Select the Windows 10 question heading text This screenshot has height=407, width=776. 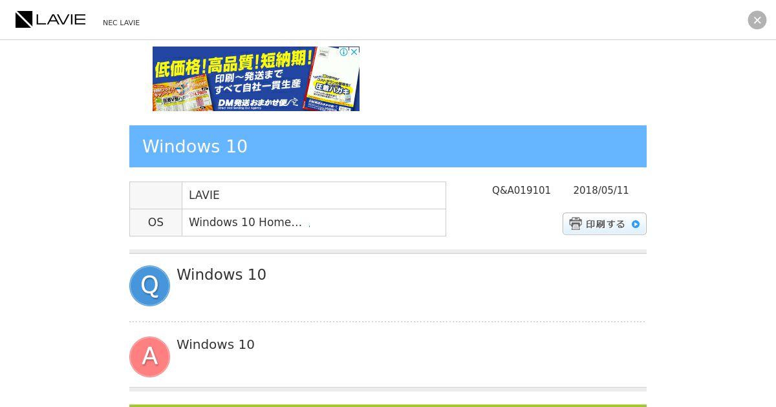pyautogui.click(x=221, y=275)
